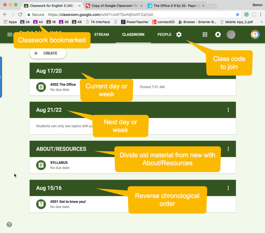This screenshot has width=265, height=233.
Task: Open options menu for Aug 15/16 topic
Action: pyautogui.click(x=228, y=188)
